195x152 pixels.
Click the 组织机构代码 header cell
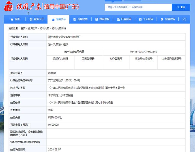click(x=61, y=59)
